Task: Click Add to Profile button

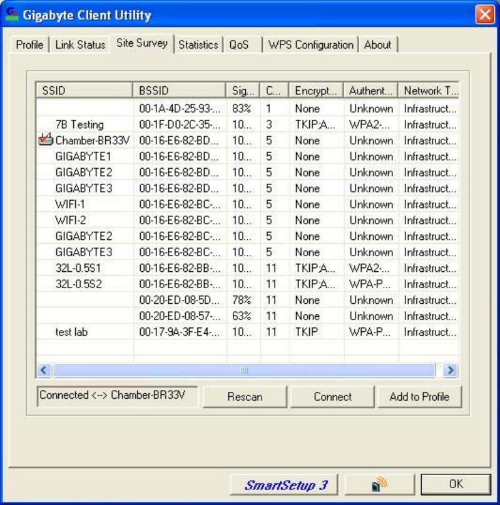Action: click(x=419, y=397)
